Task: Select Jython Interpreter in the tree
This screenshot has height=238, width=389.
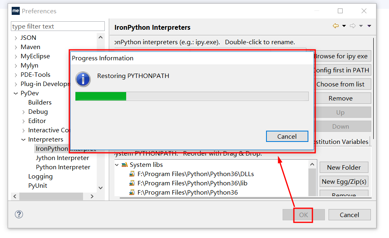Action: [x=62, y=158]
